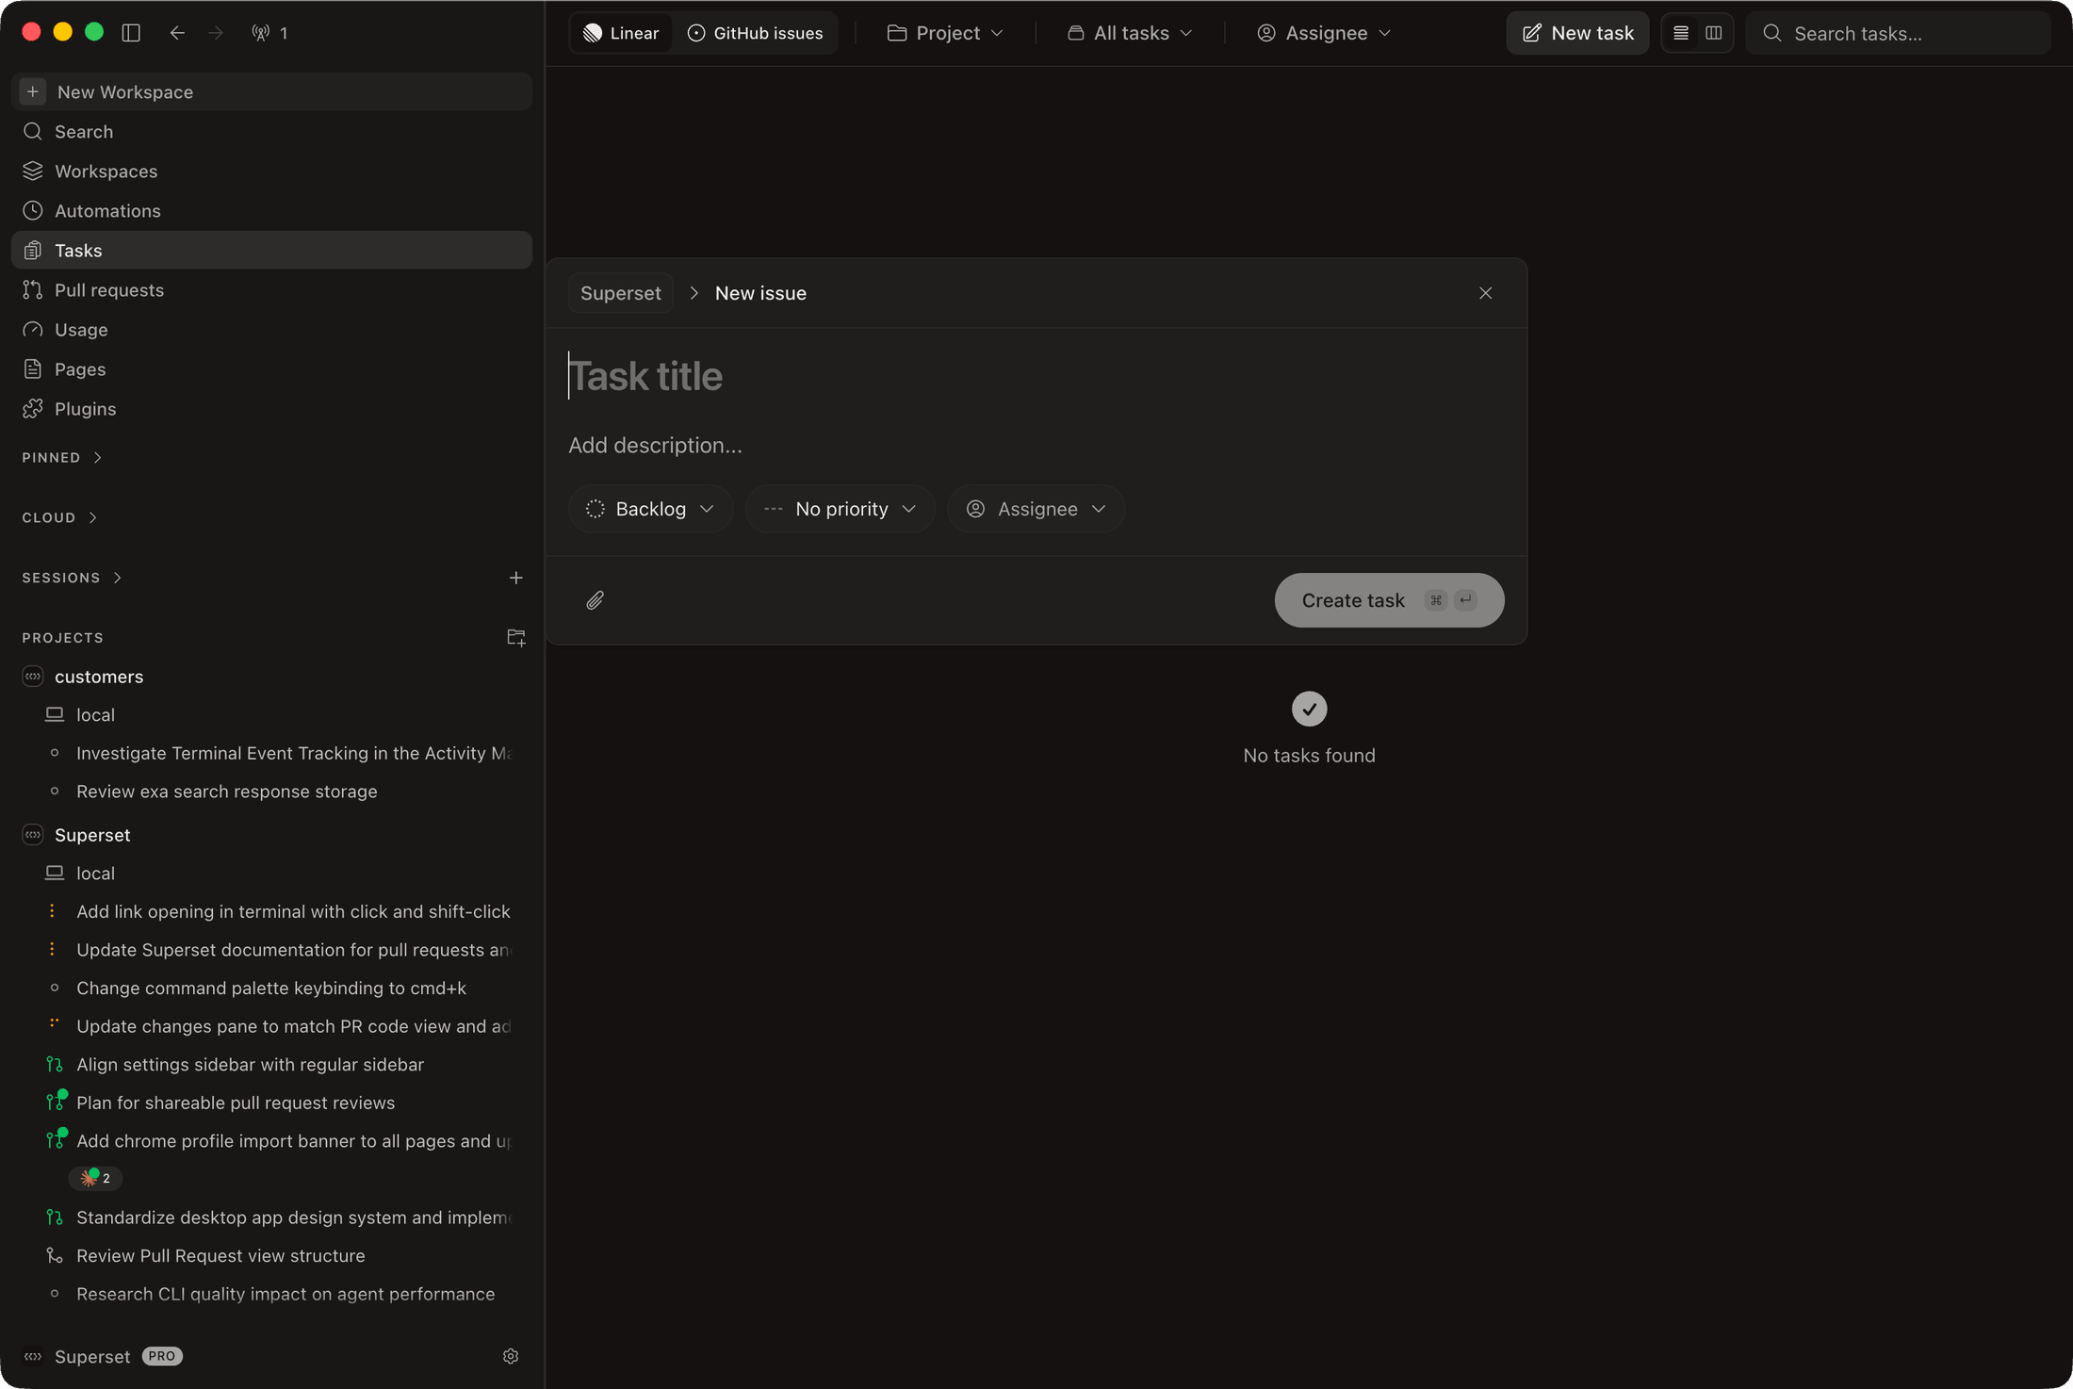The width and height of the screenshot is (2073, 1389).
Task: Click New Workspace in the sidebar
Action: (x=271, y=91)
